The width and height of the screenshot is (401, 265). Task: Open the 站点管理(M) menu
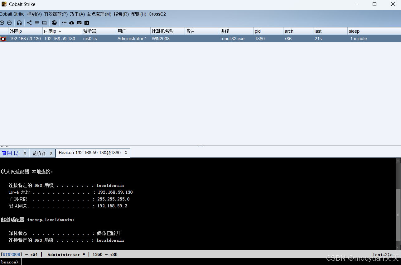[99, 14]
